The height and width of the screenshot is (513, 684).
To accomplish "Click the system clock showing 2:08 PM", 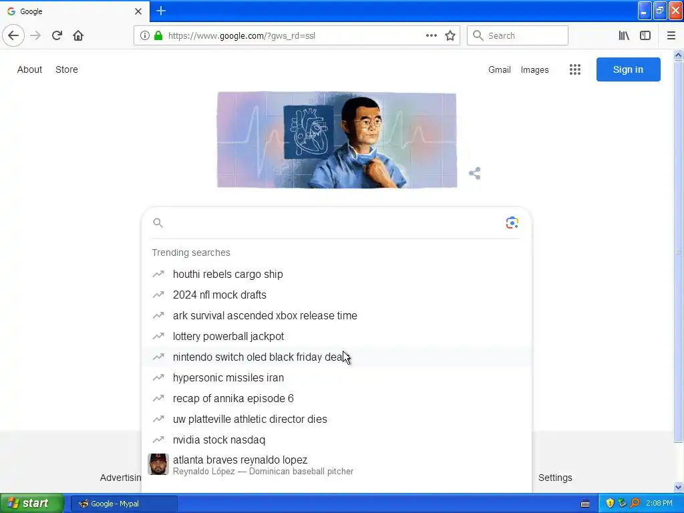I will coord(659,504).
